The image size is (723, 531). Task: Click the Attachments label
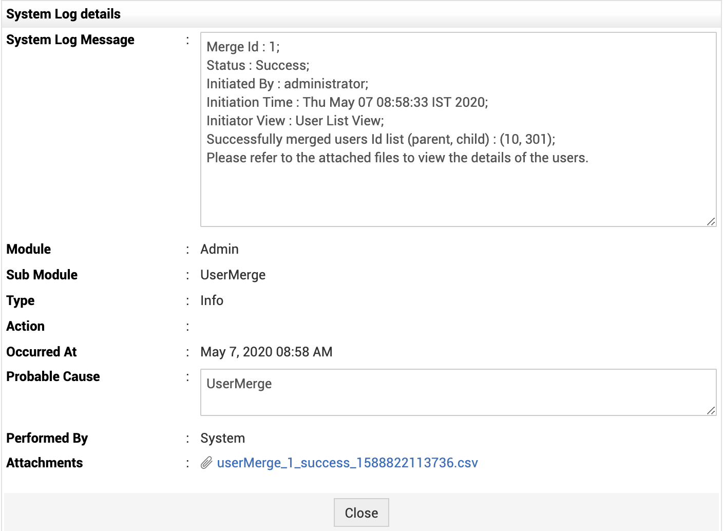[45, 463]
